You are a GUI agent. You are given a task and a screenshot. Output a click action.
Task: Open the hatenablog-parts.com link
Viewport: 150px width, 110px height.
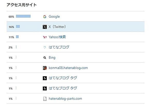click(x=65, y=99)
